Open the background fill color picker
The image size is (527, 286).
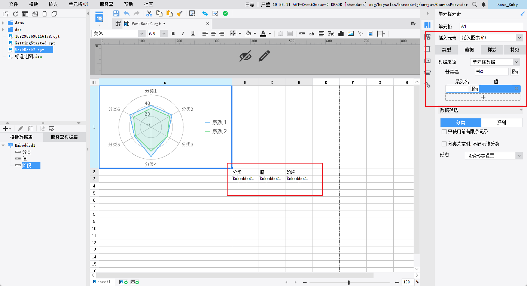point(248,34)
